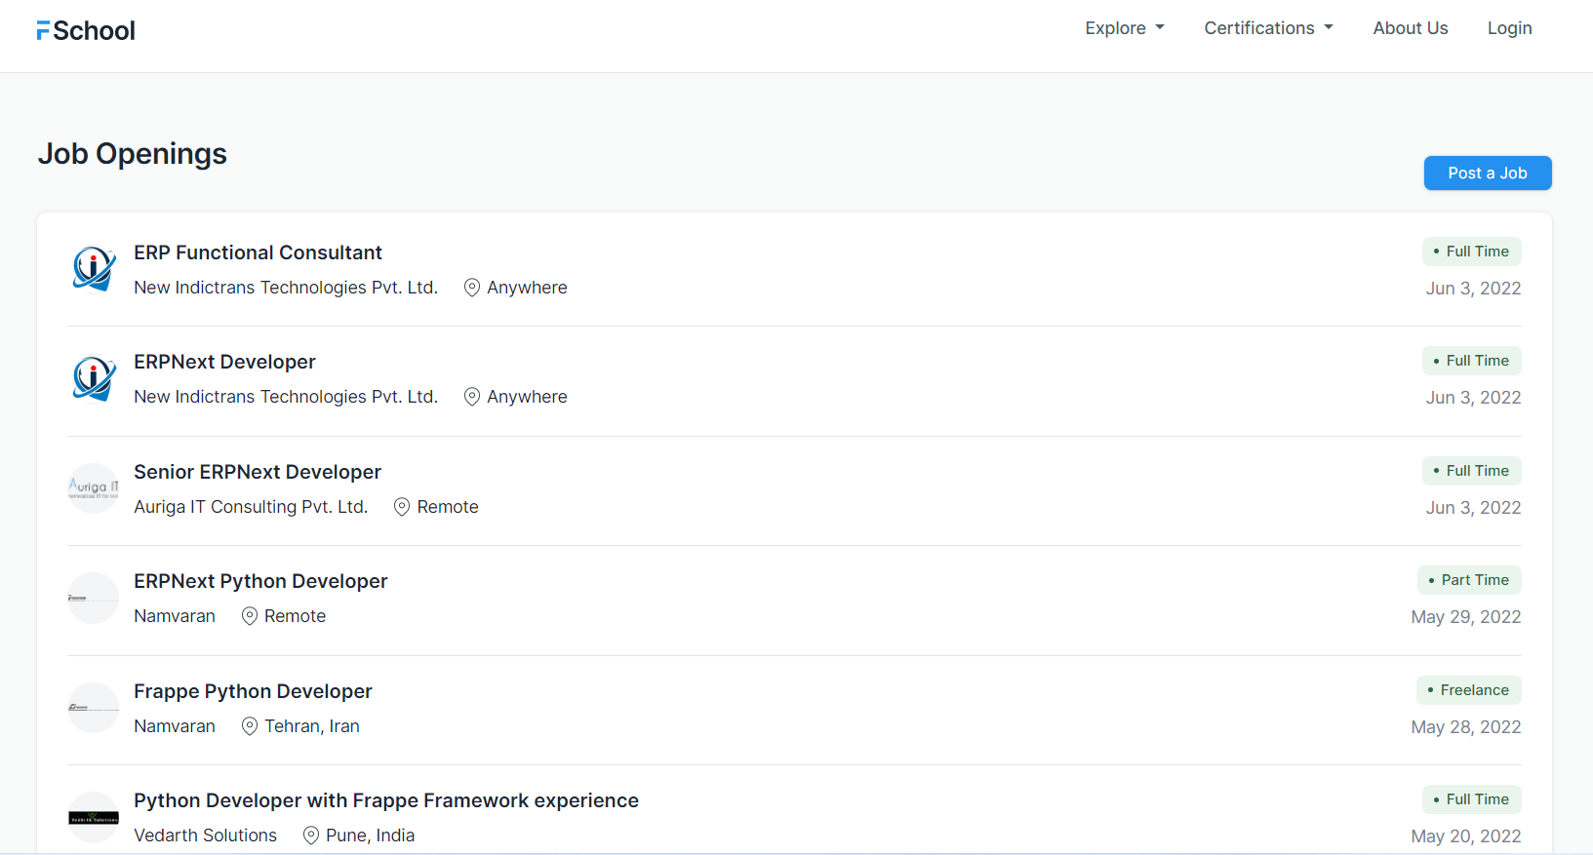Click Anywhere location on ERPNext Developer
Image resolution: width=1593 pixels, height=855 pixels.
click(x=527, y=397)
